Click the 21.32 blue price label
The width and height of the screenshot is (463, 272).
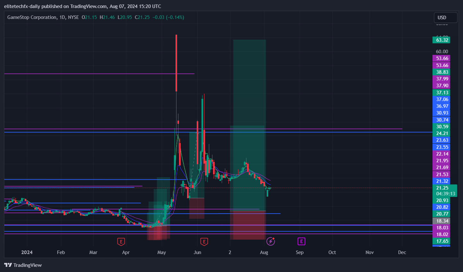(x=442, y=181)
